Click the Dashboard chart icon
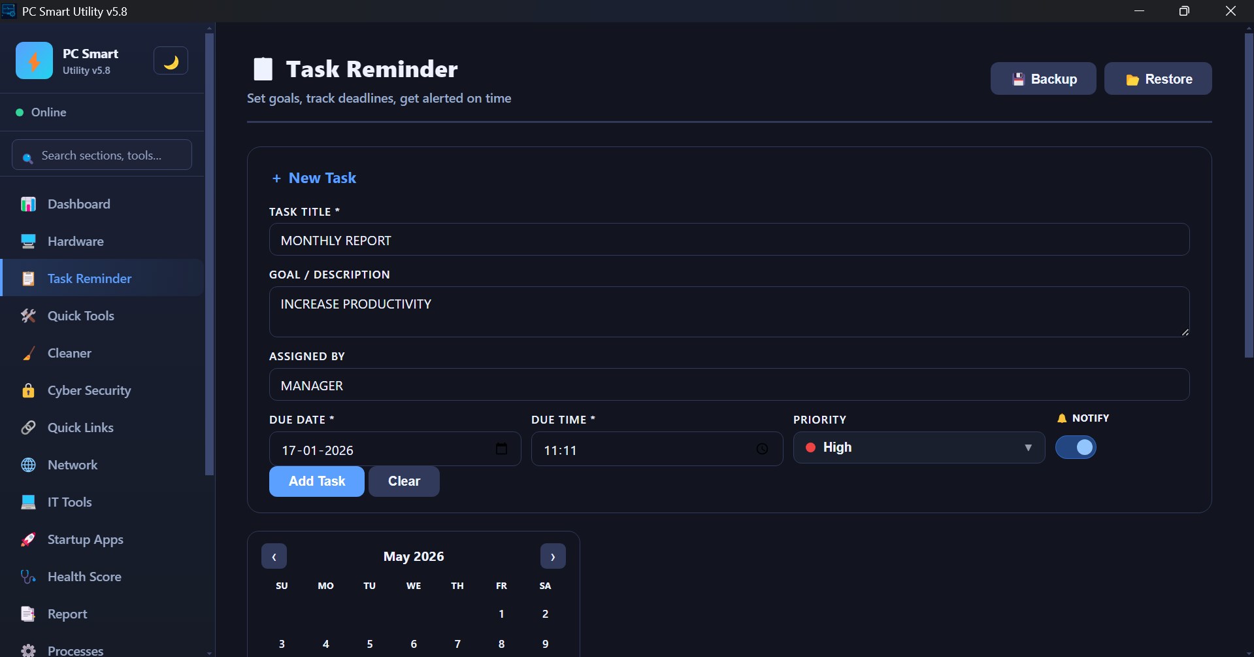 coord(28,204)
